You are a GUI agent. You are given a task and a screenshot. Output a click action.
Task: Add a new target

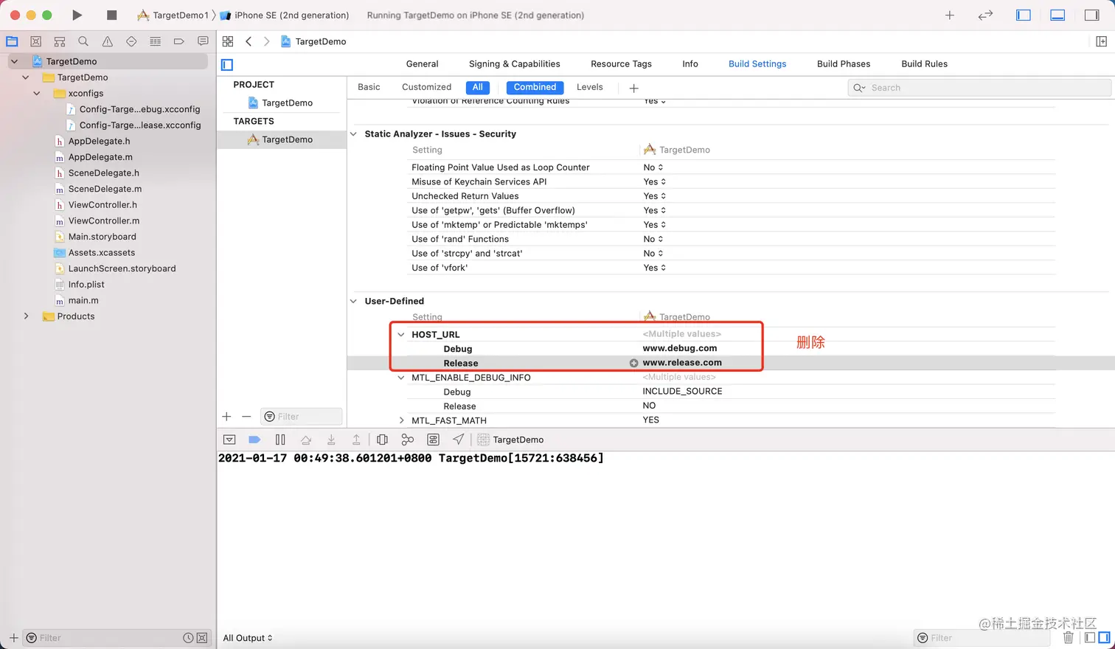[x=226, y=417]
